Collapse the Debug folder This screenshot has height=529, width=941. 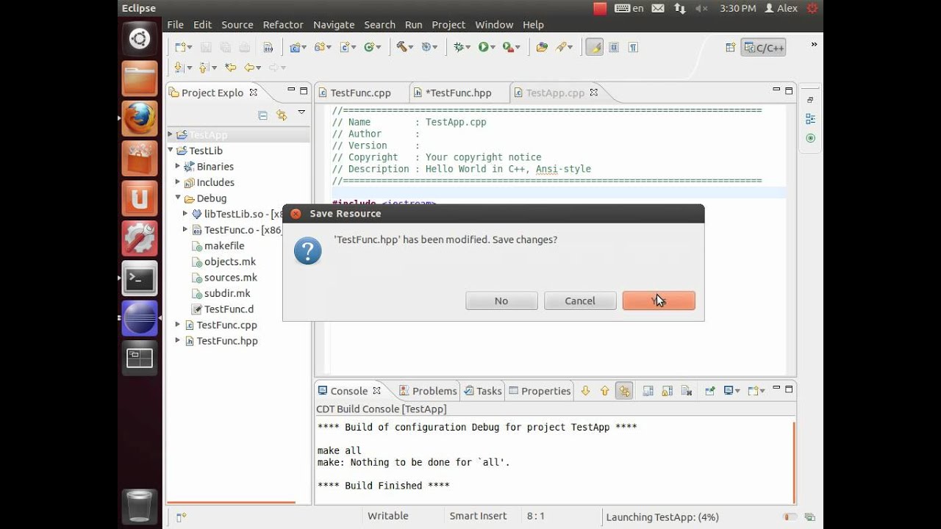[x=177, y=198]
